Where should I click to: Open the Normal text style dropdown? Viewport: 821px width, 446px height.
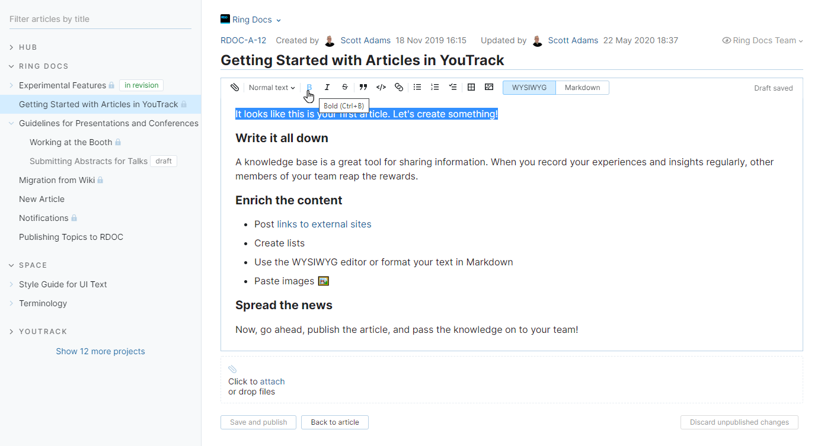[271, 88]
